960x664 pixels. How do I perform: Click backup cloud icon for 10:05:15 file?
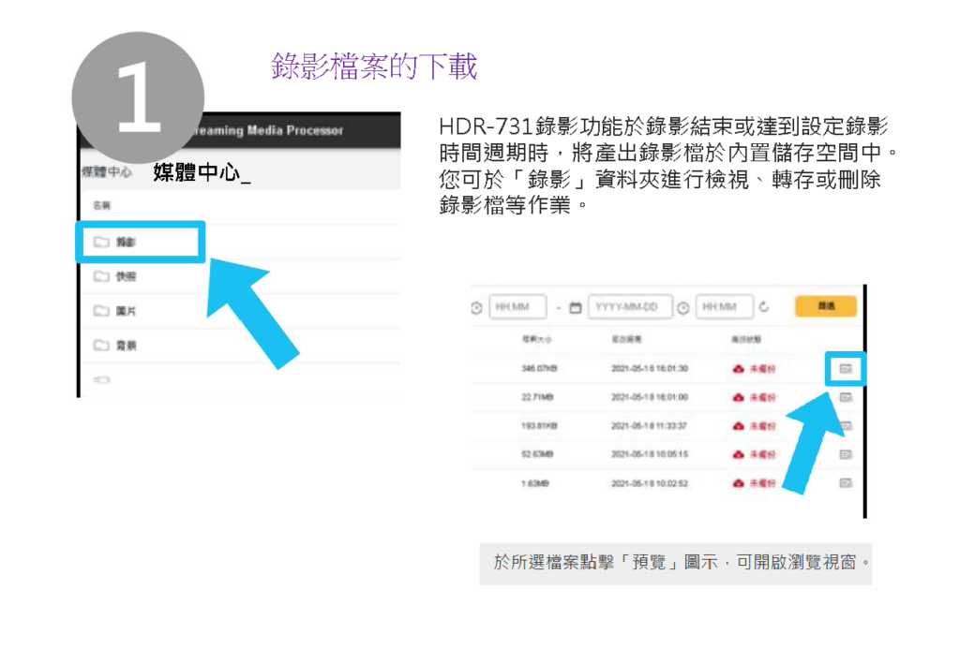pyautogui.click(x=739, y=454)
